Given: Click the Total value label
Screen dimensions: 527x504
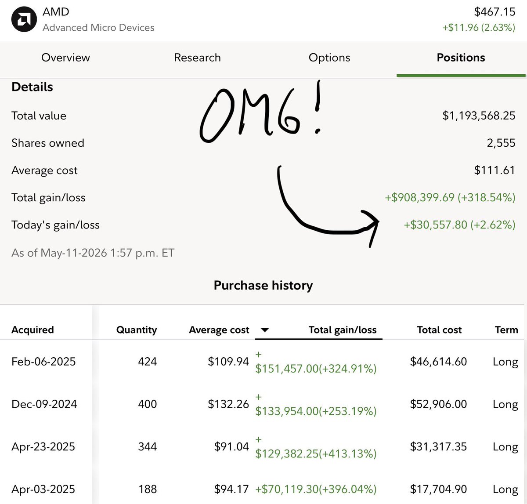Looking at the screenshot, I should point(39,116).
